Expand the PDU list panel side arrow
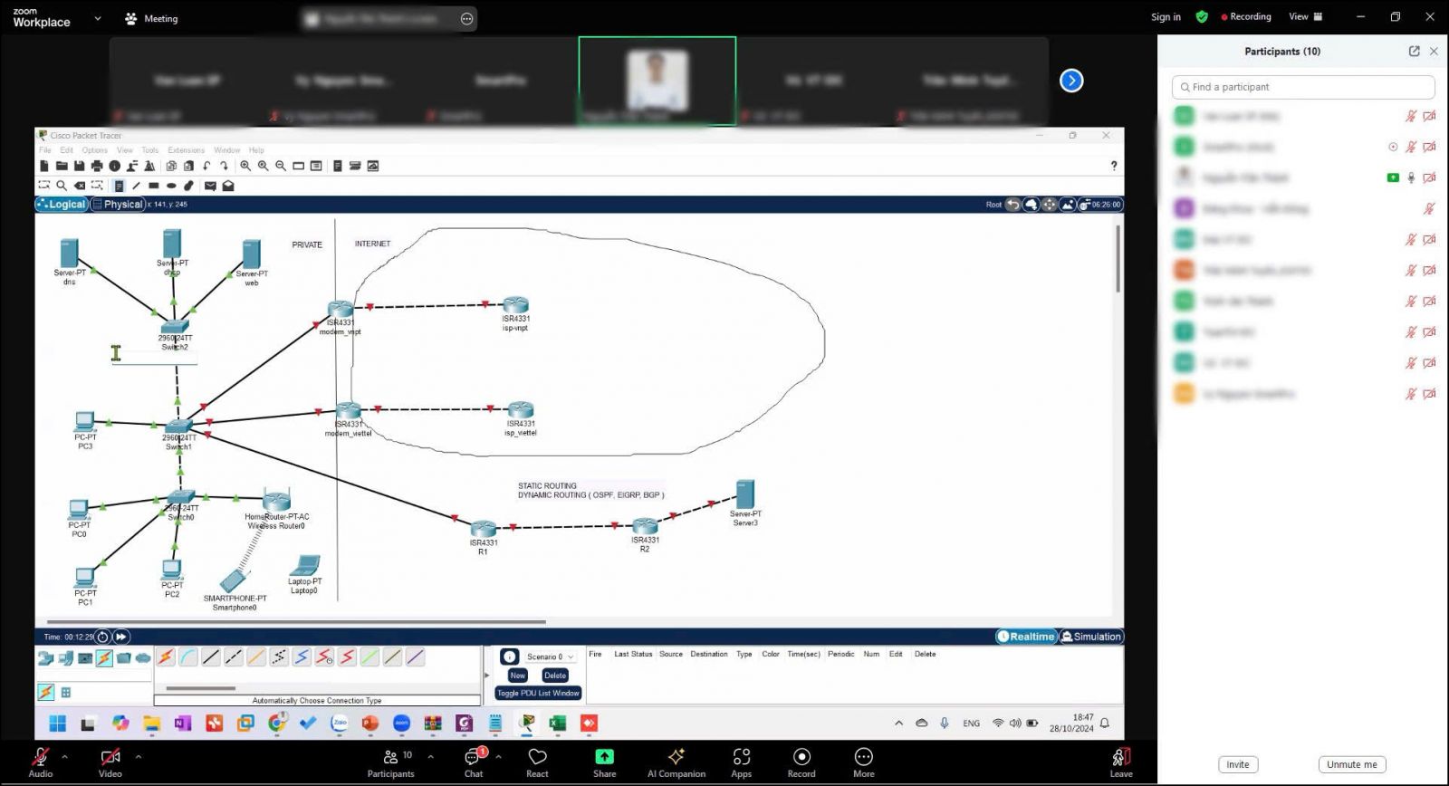1449x786 pixels. pos(487,675)
